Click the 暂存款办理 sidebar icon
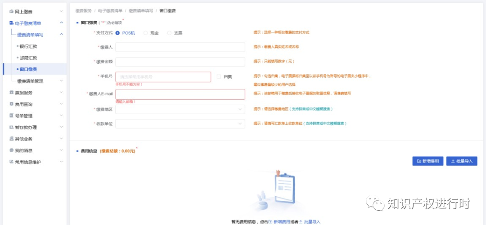 coord(11,128)
